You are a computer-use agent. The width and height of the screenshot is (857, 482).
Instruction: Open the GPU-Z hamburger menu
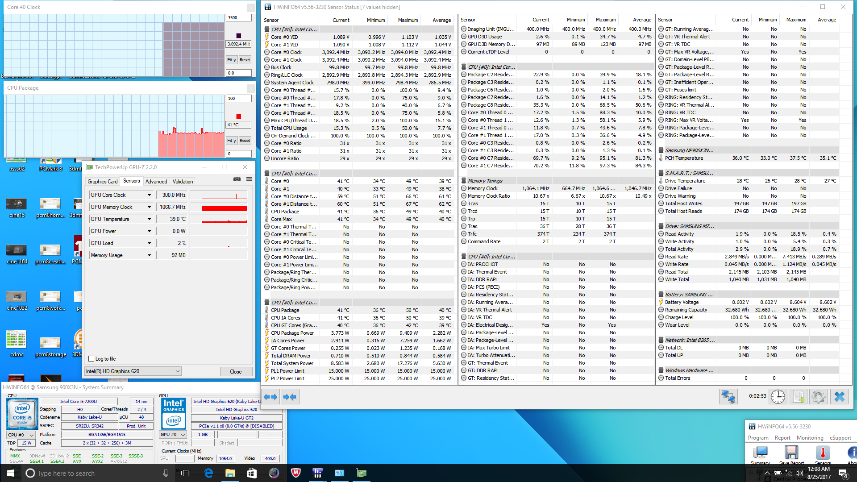[249, 179]
